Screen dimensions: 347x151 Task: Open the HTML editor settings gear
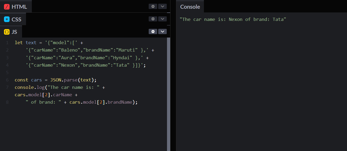pos(153,6)
